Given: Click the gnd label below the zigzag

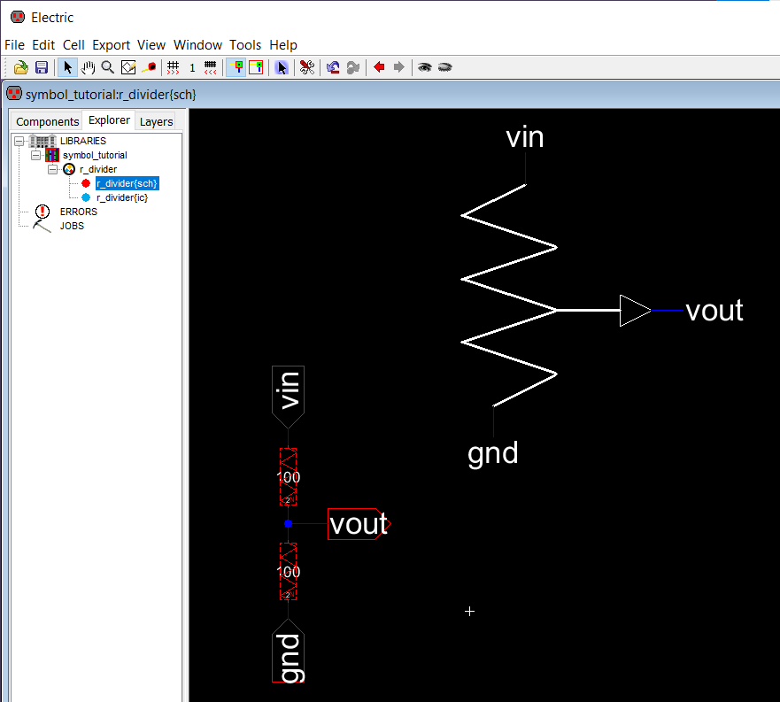Looking at the screenshot, I should tap(493, 454).
